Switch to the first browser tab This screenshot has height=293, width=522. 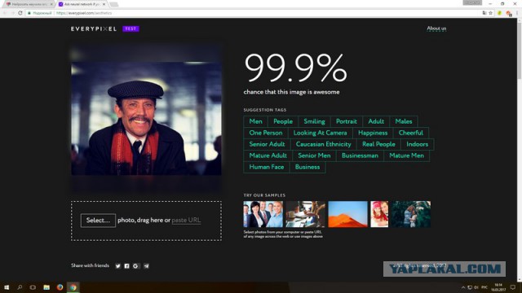pos(29,4)
